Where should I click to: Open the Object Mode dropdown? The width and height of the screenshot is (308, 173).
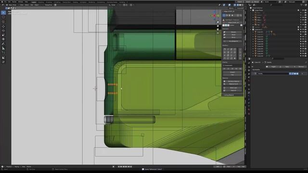(12, 5)
